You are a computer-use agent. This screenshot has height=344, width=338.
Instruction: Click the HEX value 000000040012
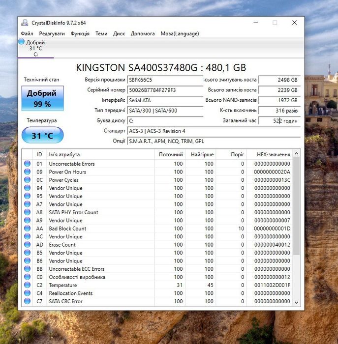click(x=272, y=245)
